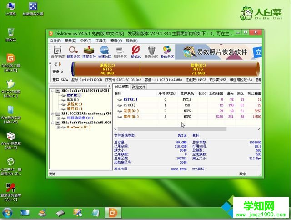This screenshot has width=291, height=220.
Task: Open 计算机 desktop icon
Action: click(x=11, y=9)
